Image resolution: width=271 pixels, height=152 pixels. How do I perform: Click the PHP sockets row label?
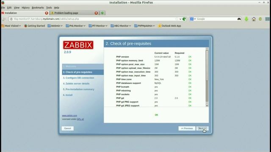pos(123,94)
